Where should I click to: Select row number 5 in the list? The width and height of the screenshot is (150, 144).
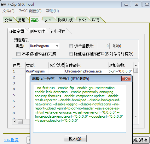19,95
